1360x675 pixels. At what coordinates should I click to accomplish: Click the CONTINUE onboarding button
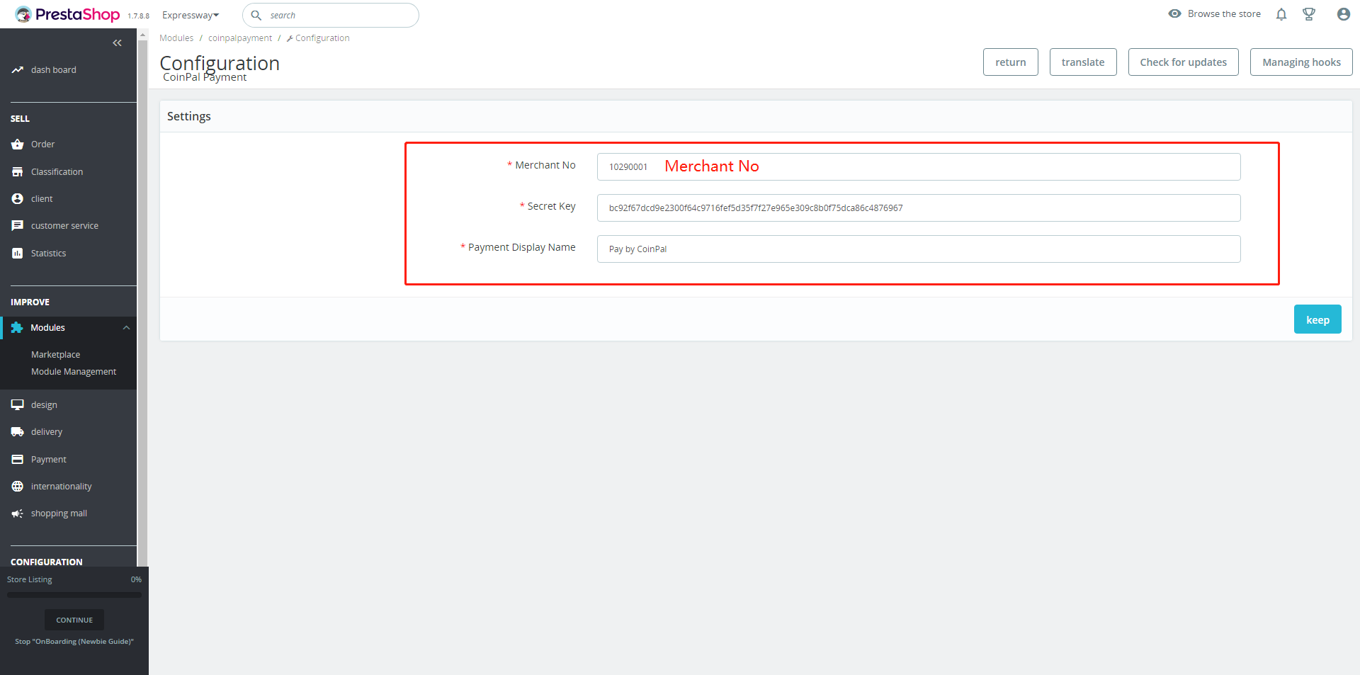tap(74, 620)
